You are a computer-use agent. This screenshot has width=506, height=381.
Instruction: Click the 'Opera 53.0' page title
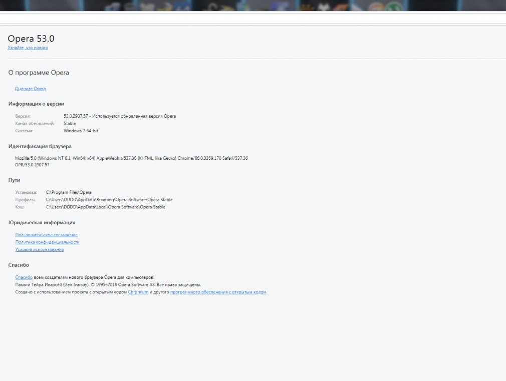pyautogui.click(x=31, y=39)
